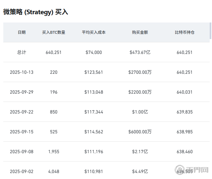Select date 2025-09-15
212x179 pixels.
click(22, 132)
